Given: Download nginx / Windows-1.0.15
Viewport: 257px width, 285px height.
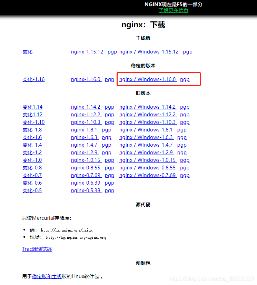Looking at the screenshot, I should click(x=148, y=160).
